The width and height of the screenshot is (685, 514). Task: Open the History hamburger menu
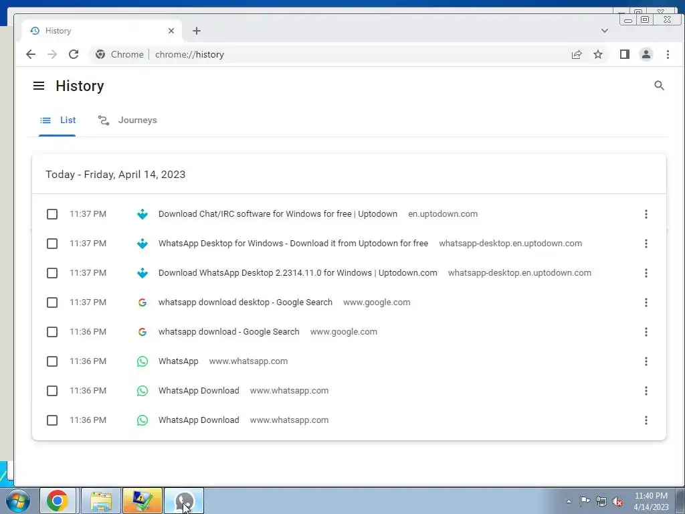point(39,86)
